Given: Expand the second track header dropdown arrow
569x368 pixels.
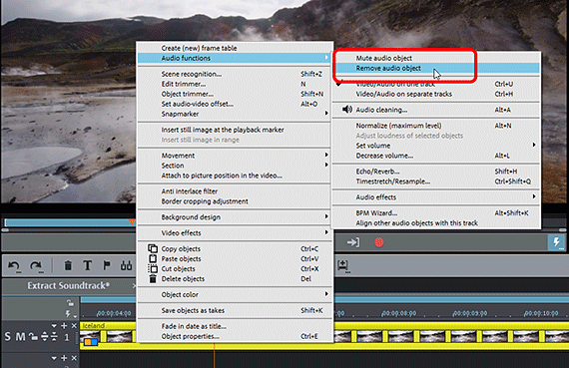Looking at the screenshot, I should pyautogui.click(x=54, y=358).
